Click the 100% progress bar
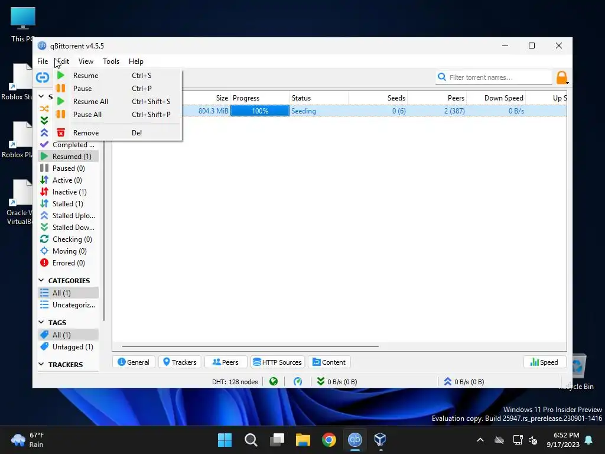This screenshot has height=454, width=605. tap(260, 111)
